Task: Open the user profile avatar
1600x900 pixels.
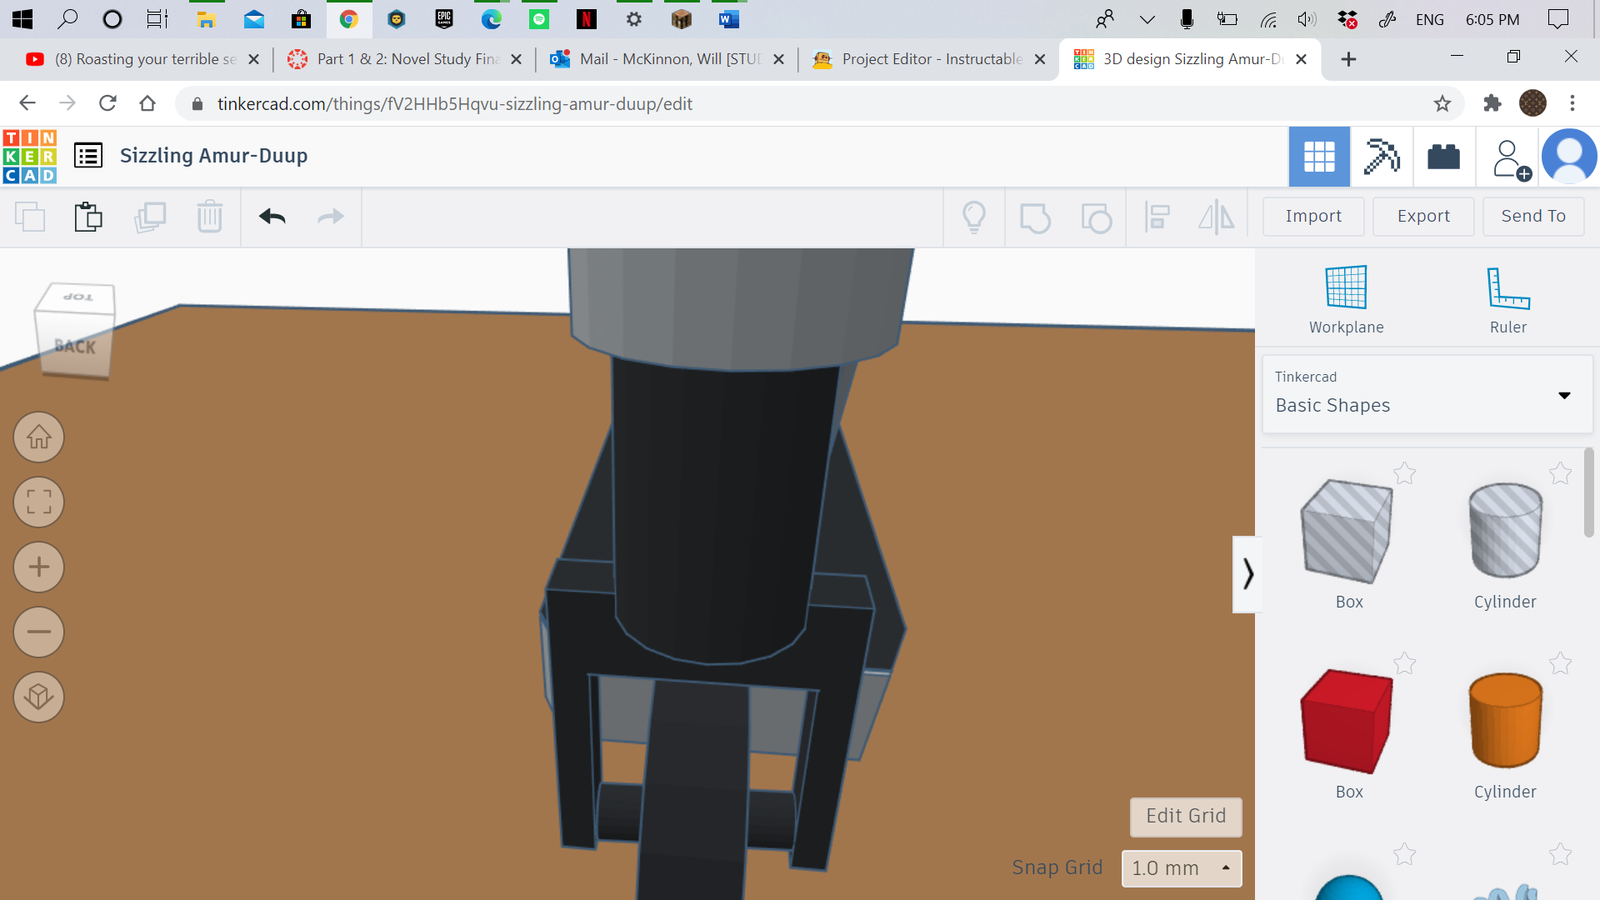Action: (1569, 156)
